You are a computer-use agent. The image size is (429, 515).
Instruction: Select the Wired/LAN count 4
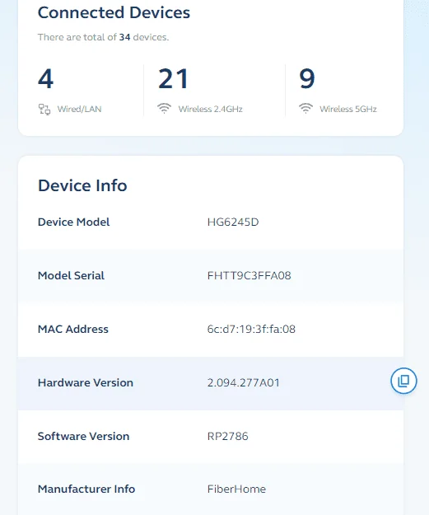(45, 79)
